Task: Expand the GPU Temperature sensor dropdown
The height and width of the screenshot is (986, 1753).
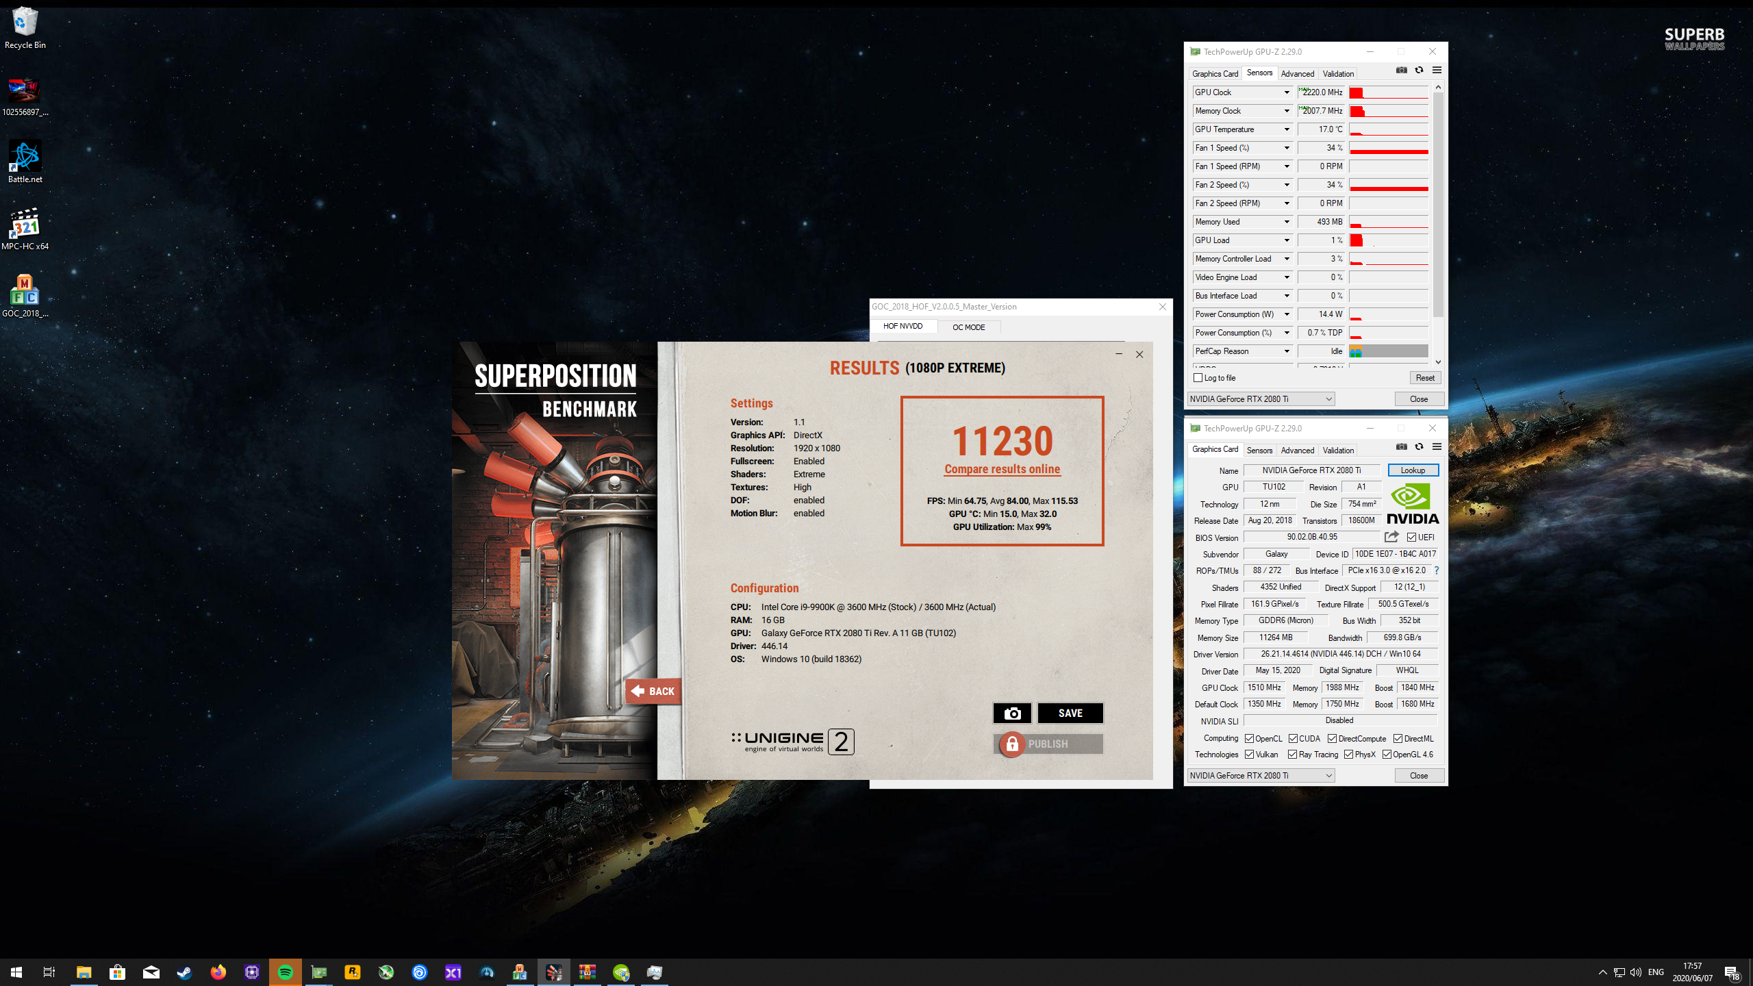Action: click(1287, 129)
